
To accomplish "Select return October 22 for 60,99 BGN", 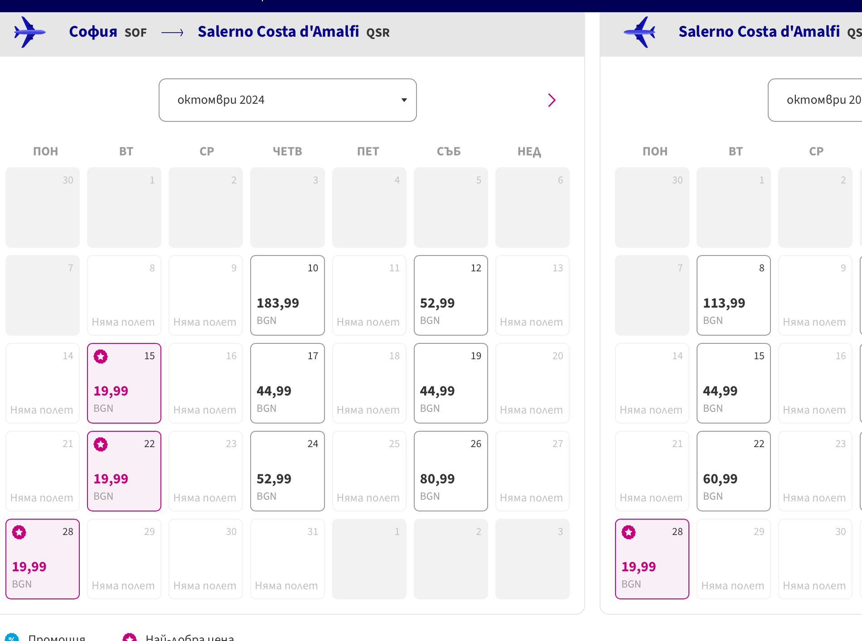I will (733, 471).
